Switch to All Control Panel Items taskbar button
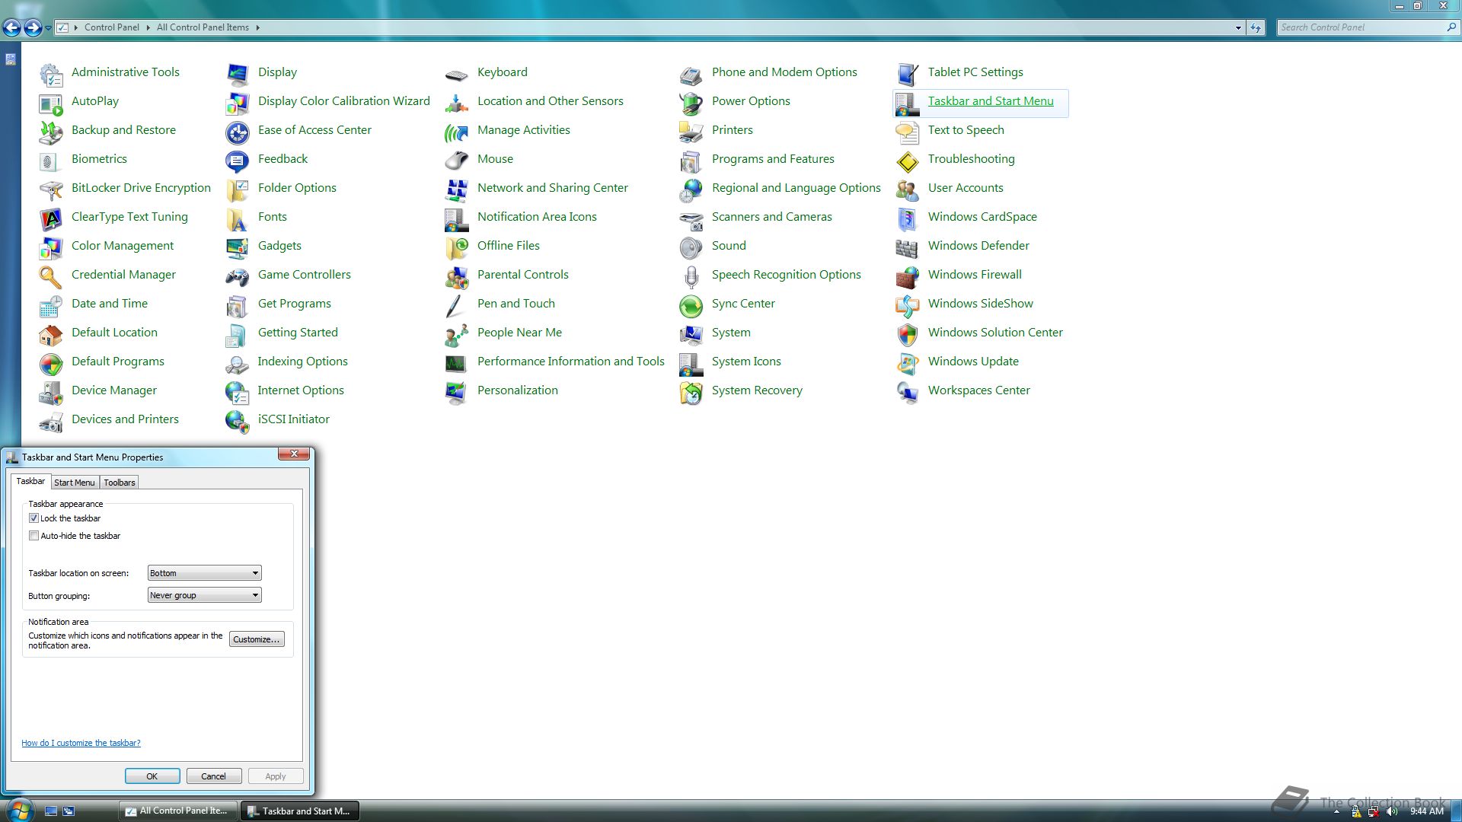The image size is (1462, 822). point(178,811)
